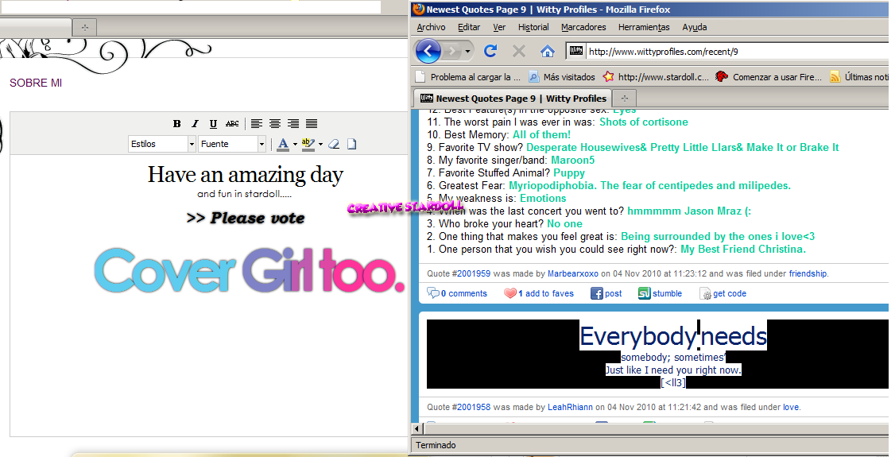The image size is (895, 457).
Task: Toggle strikethrough ABC formatting
Action: point(232,124)
